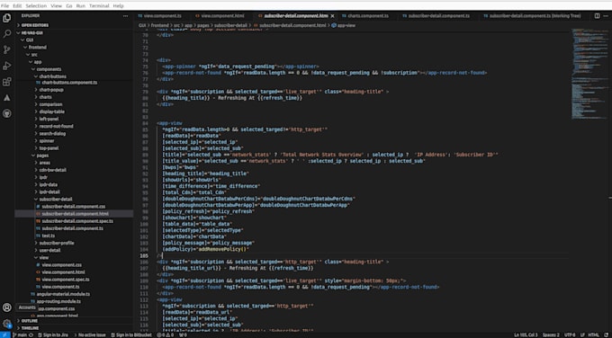Open the Help menu
This screenshot has width=612, height=338.
118,6
